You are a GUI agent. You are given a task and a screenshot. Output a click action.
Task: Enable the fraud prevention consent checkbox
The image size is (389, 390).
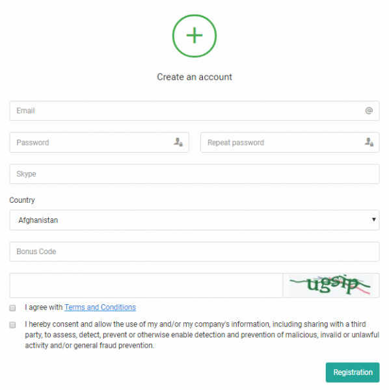point(12,325)
